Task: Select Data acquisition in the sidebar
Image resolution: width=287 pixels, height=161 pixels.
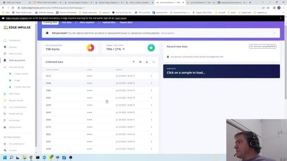Action: (x=17, y=60)
